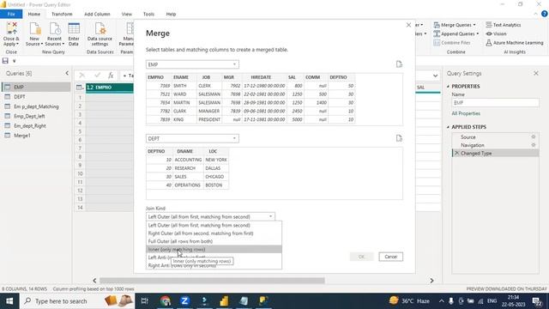Viewport: 549px width, 309px height.
Task: Click the Azure Machine Learning icon
Action: click(x=489, y=43)
